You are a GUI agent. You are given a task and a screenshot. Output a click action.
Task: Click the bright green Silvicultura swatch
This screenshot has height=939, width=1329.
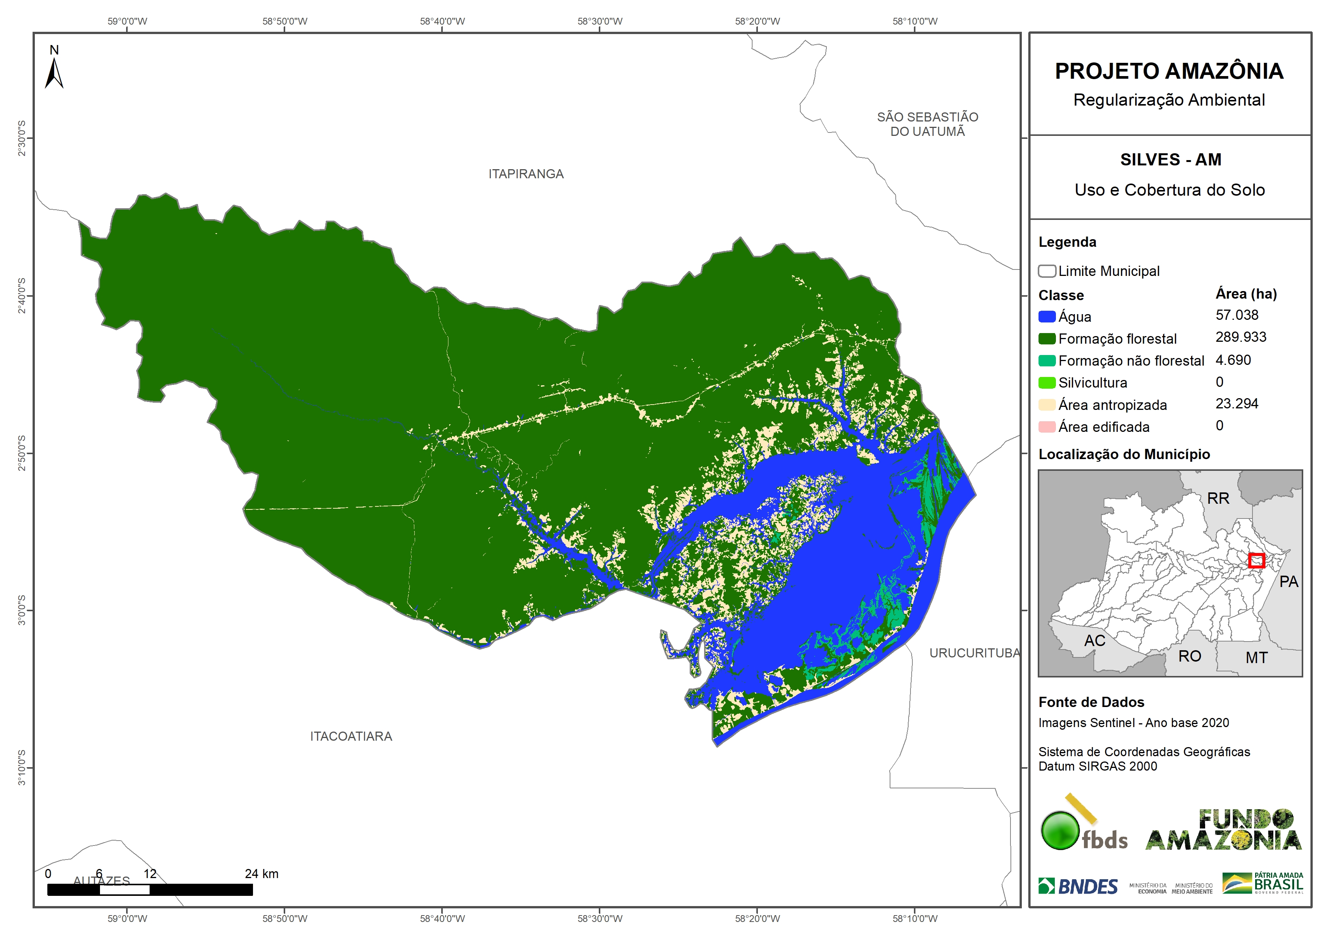1046,382
